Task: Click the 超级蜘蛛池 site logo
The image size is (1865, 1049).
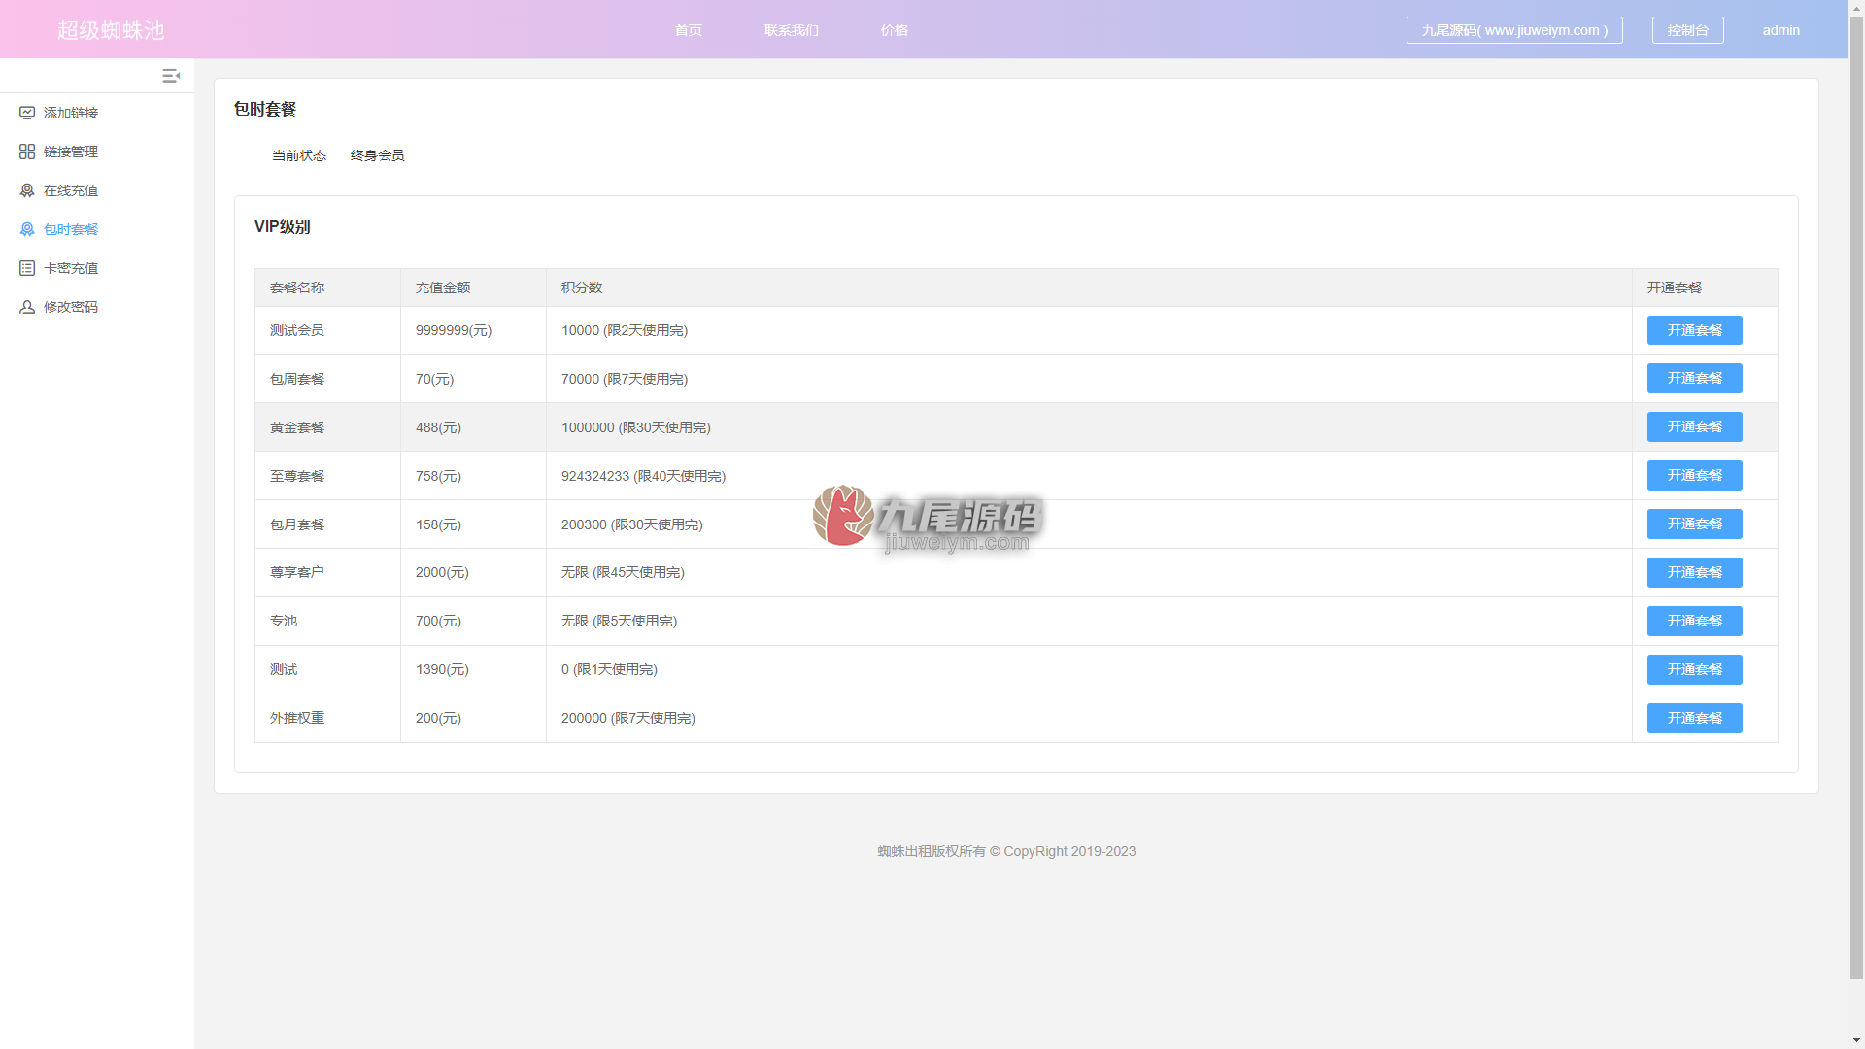Action: 111,30
